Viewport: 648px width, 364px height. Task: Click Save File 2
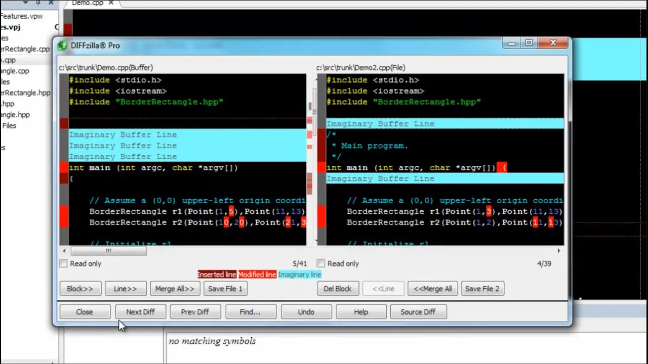482,289
